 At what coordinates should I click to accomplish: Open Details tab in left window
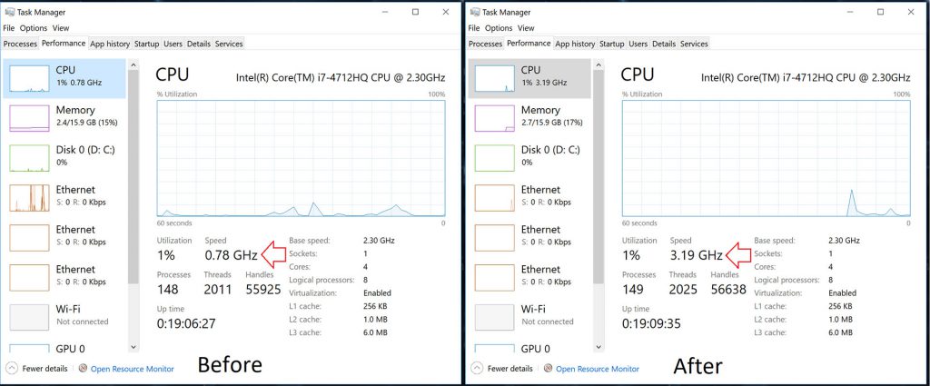[199, 44]
